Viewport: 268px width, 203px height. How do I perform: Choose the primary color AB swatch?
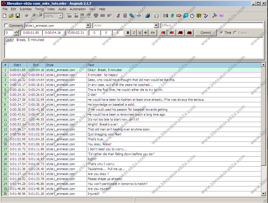(163, 33)
